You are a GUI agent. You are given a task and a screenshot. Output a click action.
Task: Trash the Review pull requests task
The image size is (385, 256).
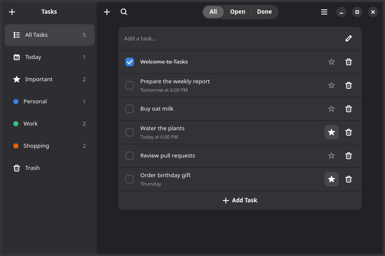coord(348,156)
